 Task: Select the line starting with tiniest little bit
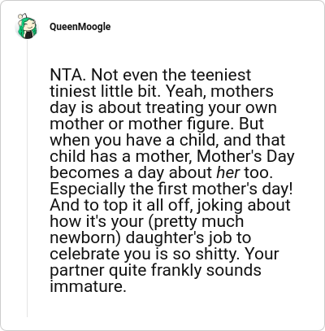[x=162, y=91]
